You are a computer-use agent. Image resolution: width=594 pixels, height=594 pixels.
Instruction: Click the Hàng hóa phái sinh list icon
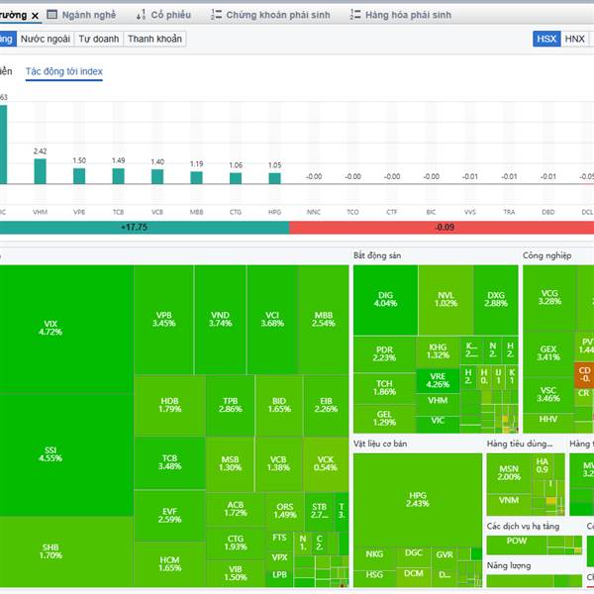pyautogui.click(x=354, y=16)
